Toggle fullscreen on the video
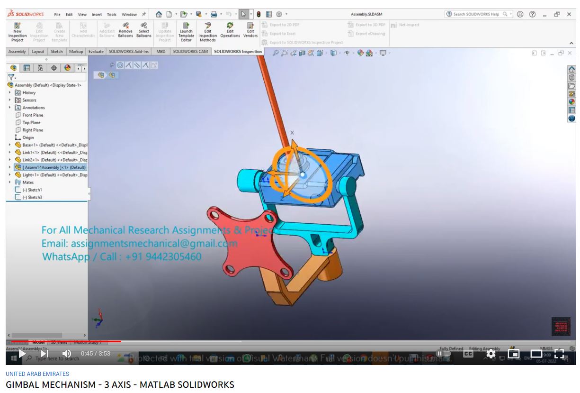This screenshot has height=393, width=580. 559,354
